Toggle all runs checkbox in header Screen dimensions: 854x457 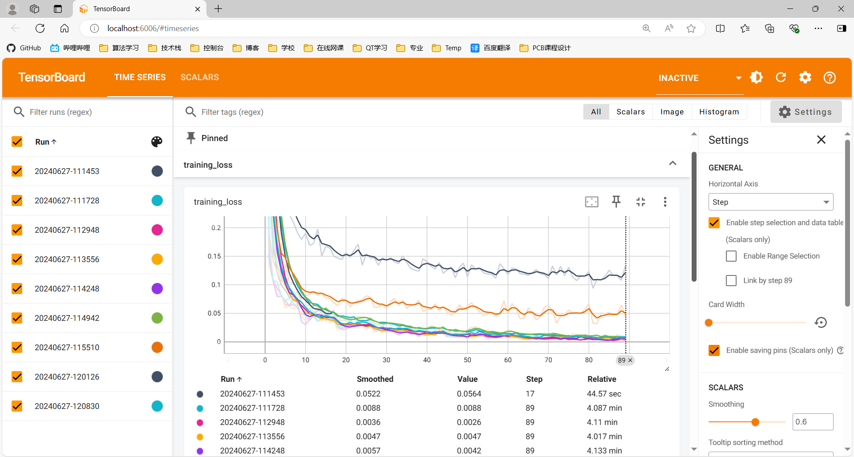tap(17, 142)
